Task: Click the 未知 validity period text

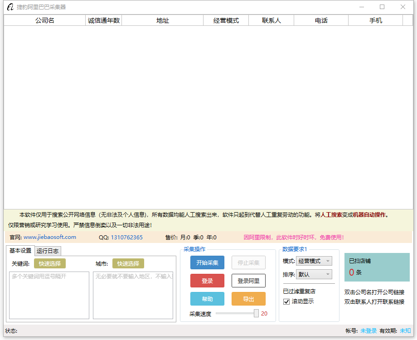Action: [x=405, y=330]
